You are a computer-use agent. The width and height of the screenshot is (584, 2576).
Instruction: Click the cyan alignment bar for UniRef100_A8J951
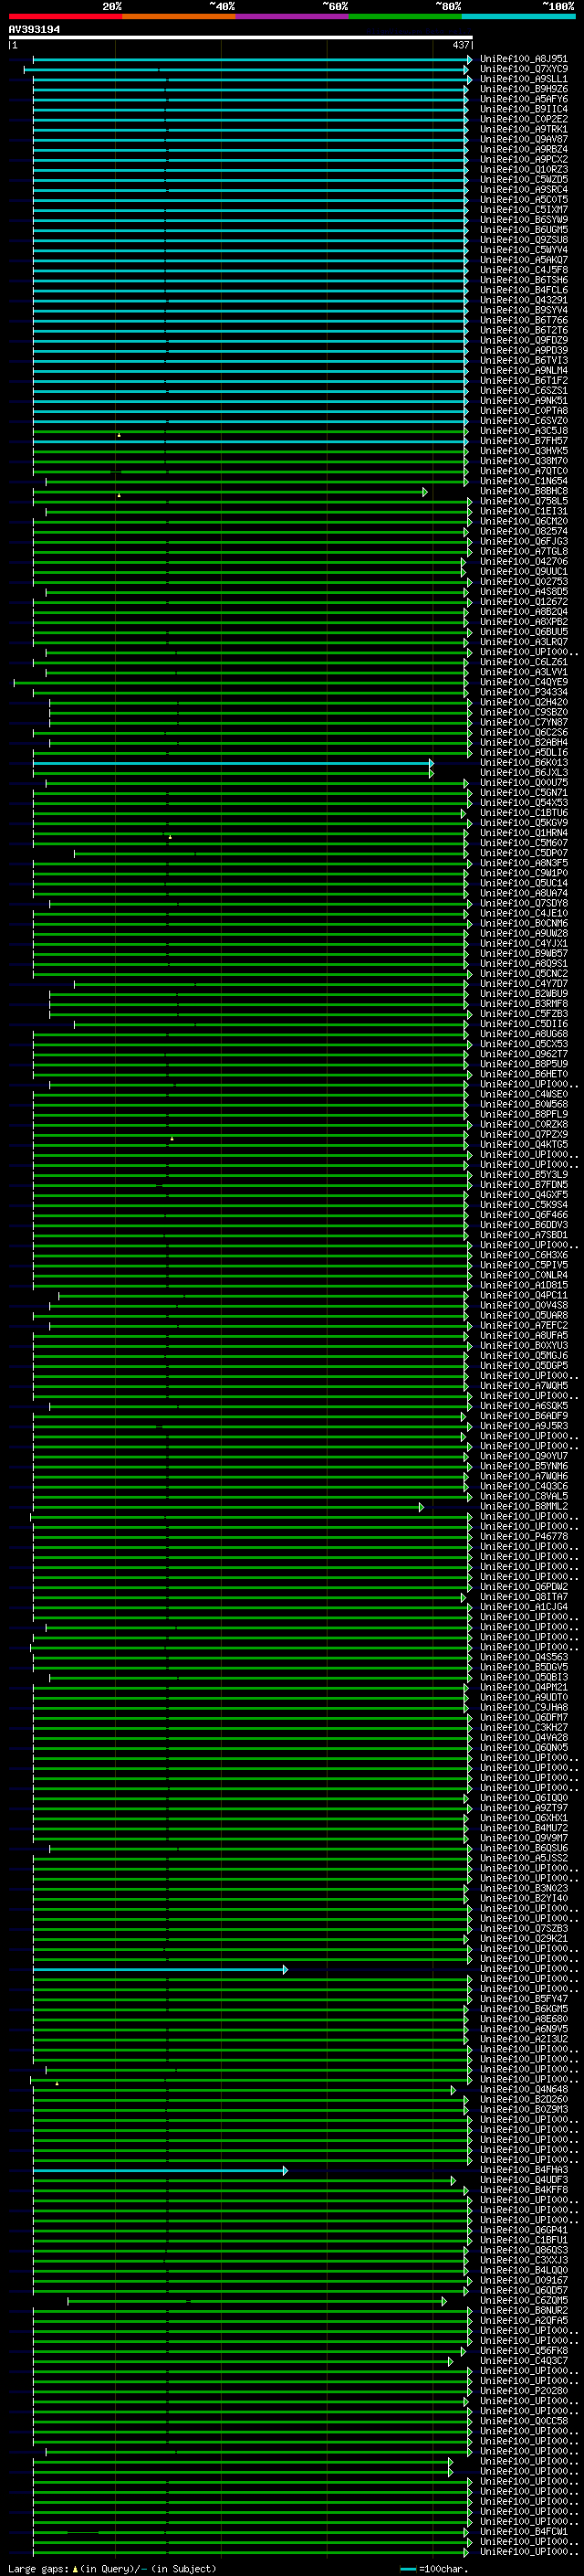252,60
